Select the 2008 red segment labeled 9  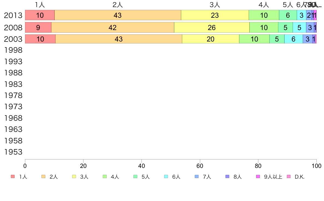tap(38, 28)
